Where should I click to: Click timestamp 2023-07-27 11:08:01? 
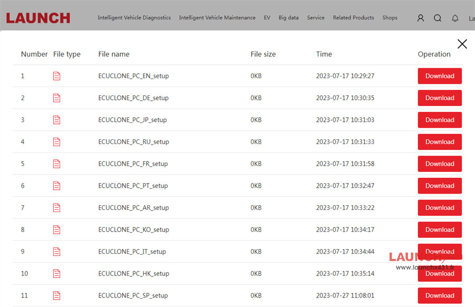345,295
